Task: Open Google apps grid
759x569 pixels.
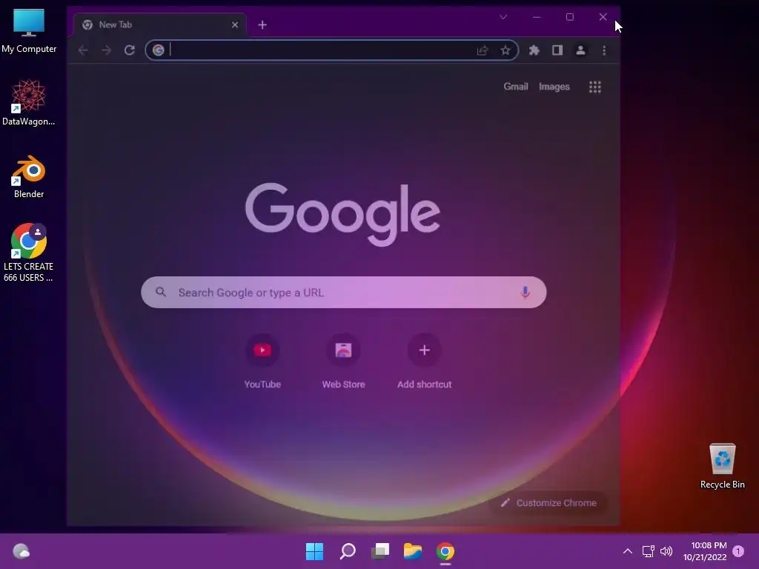Action: tap(595, 87)
